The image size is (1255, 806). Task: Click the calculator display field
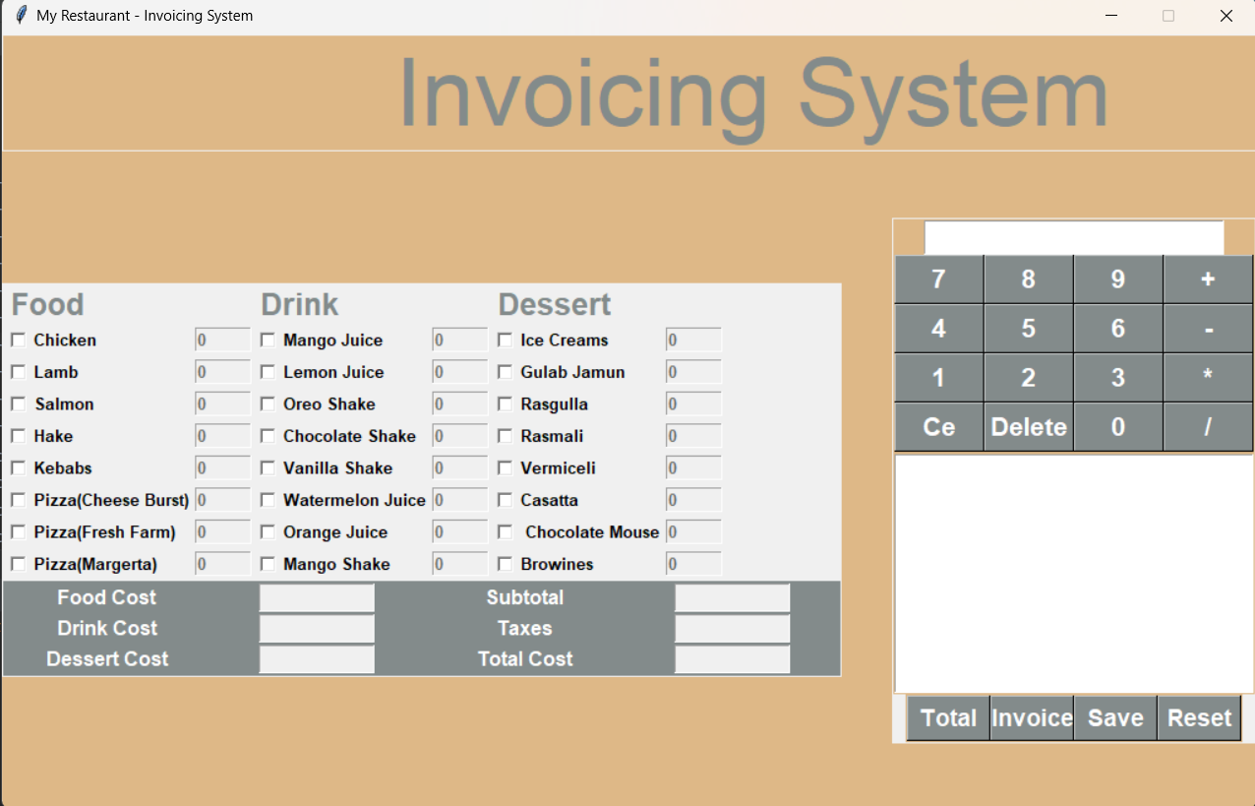point(1073,237)
